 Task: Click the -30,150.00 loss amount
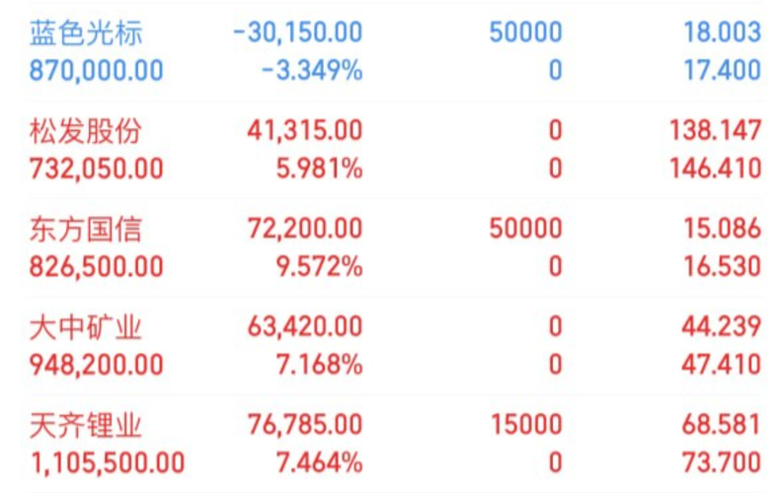coord(298,33)
